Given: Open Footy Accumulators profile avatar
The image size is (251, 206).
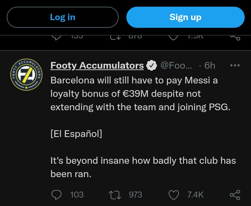Looking at the screenshot, I should (26, 75).
